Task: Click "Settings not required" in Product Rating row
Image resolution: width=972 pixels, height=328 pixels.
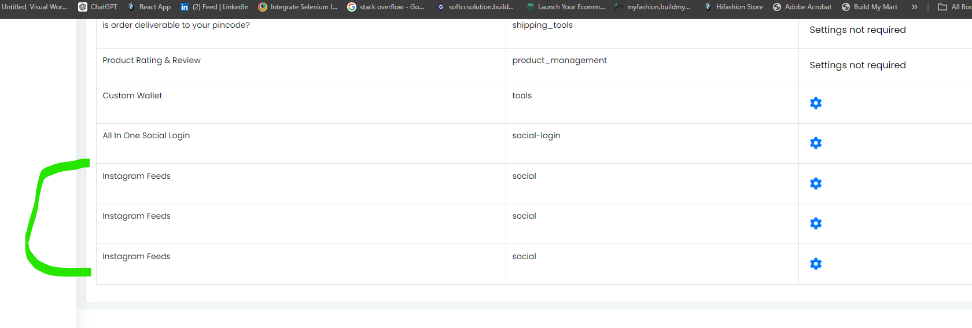Action: click(857, 65)
